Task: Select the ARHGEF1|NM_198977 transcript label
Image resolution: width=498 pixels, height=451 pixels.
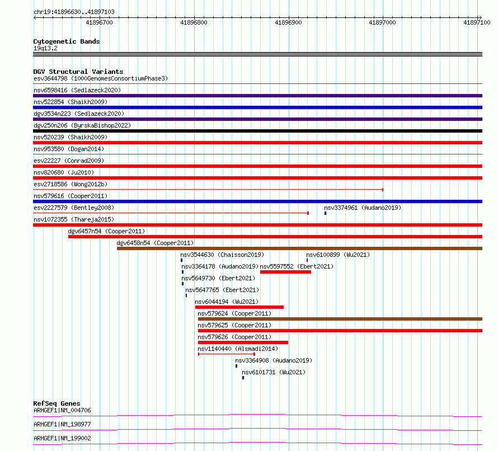Action: point(62,424)
